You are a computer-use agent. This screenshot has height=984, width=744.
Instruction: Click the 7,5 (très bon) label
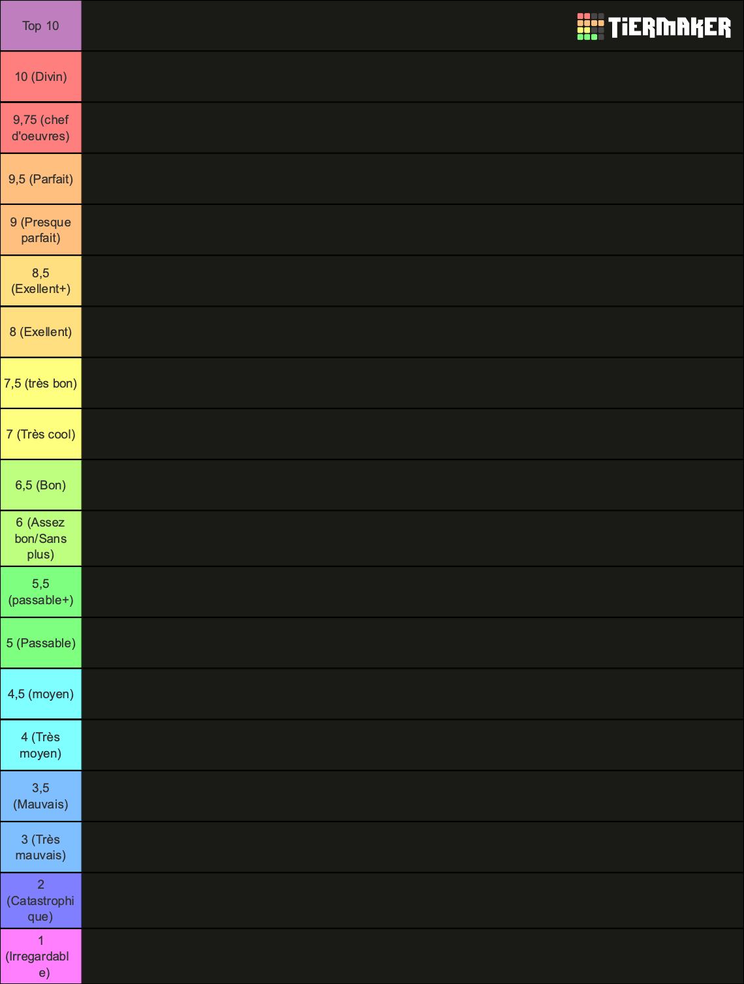pyautogui.click(x=40, y=383)
